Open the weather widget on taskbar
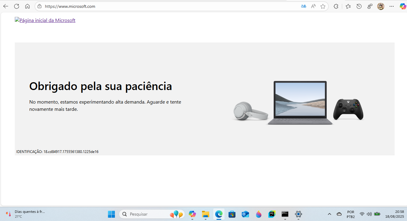 point(25,214)
